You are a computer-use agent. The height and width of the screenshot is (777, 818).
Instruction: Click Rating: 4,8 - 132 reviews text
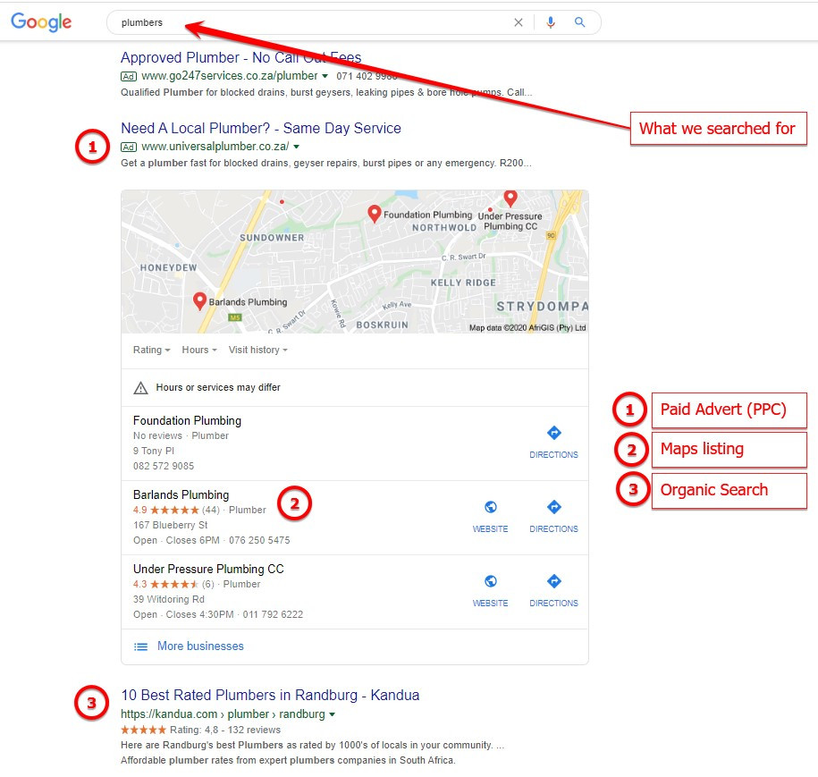(x=225, y=730)
